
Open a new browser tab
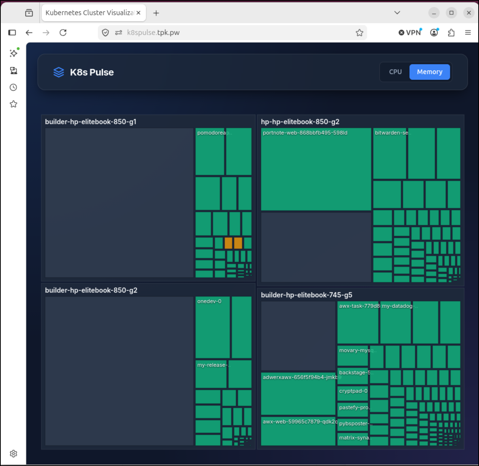pyautogui.click(x=156, y=13)
